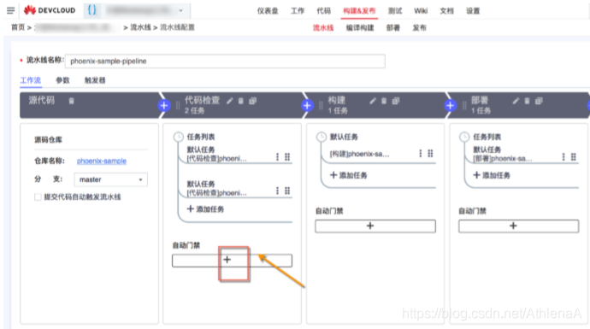Add a stage before 代码检查 with plus icon

click(163, 106)
